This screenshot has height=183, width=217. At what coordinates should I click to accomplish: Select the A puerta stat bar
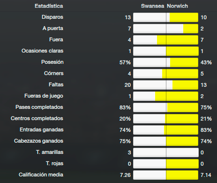point(166,29)
